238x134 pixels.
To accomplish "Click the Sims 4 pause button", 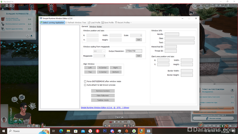I will pyautogui.click(x=110, y=122).
